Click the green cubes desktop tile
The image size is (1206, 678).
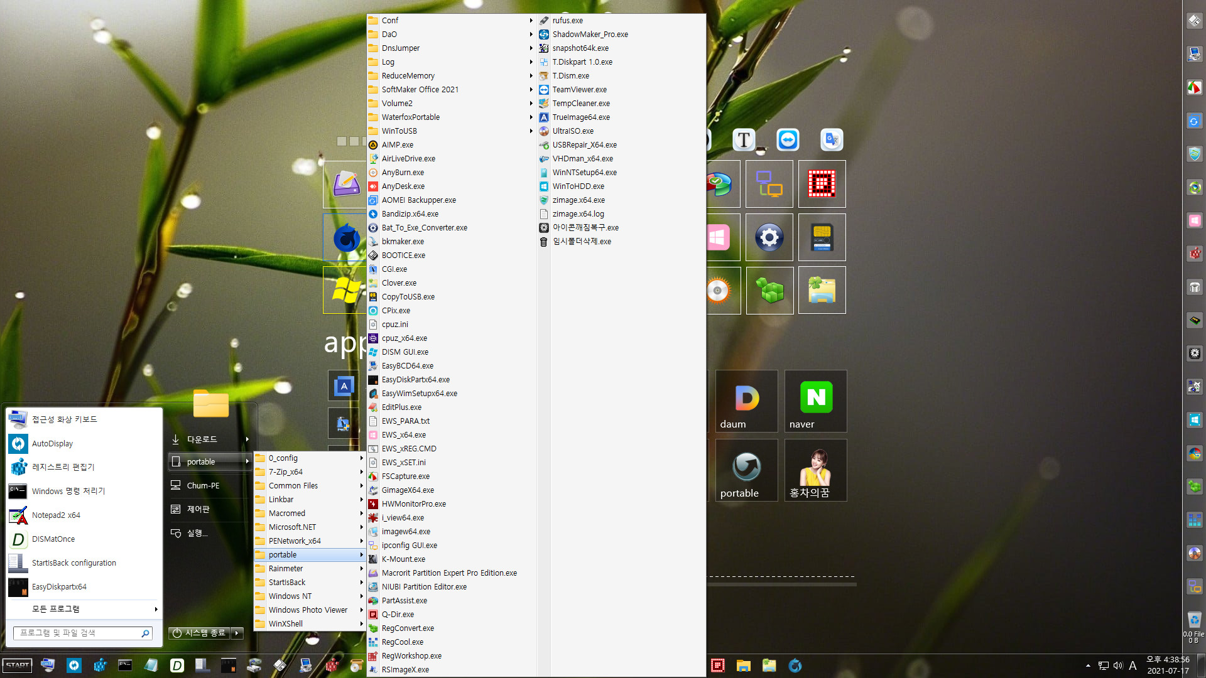click(769, 291)
